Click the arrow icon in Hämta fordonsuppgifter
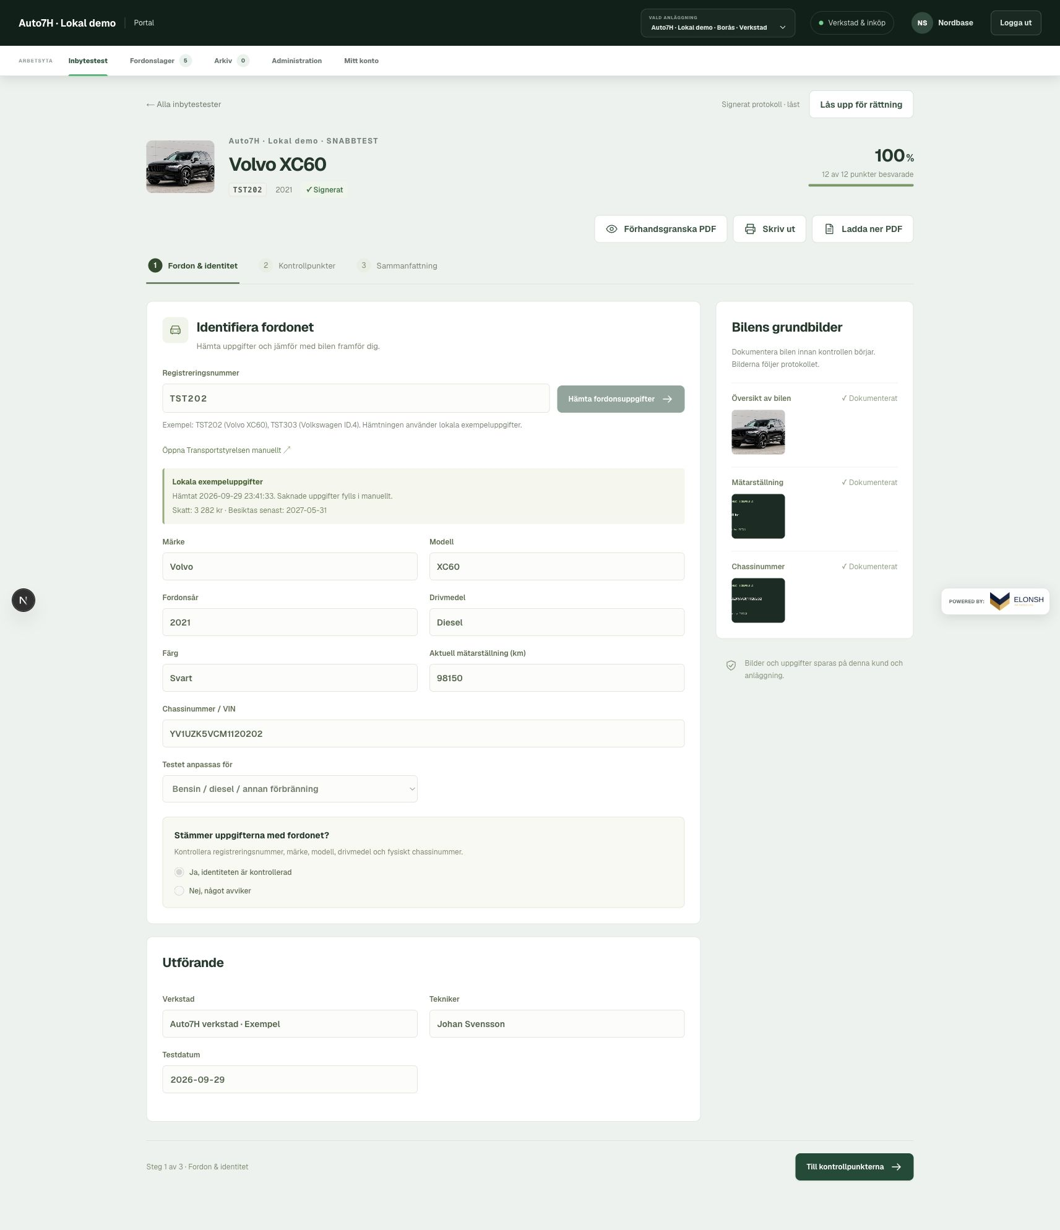The image size is (1060, 1230). coord(667,399)
